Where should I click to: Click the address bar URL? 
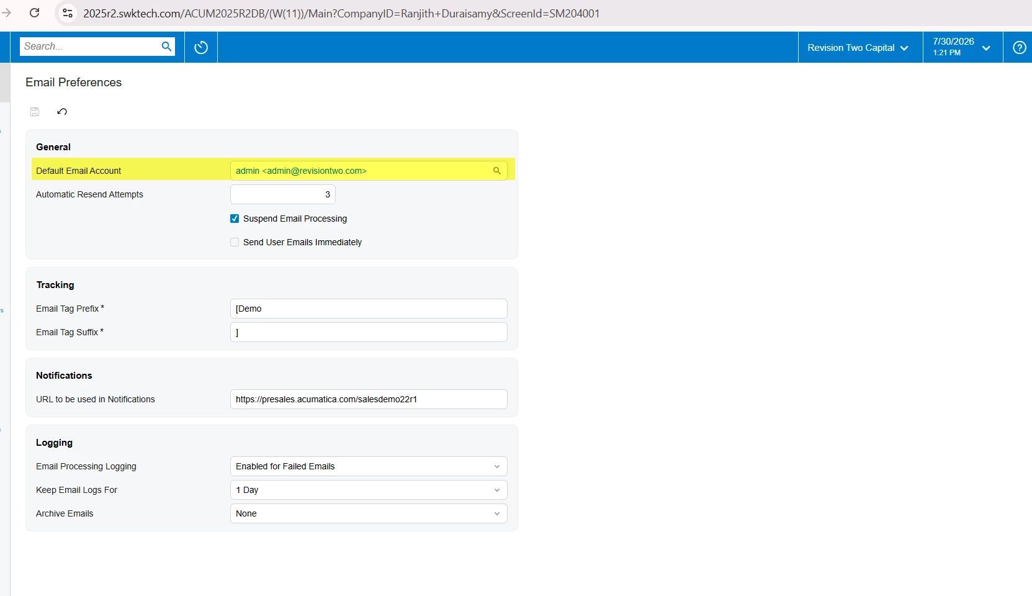(341, 14)
